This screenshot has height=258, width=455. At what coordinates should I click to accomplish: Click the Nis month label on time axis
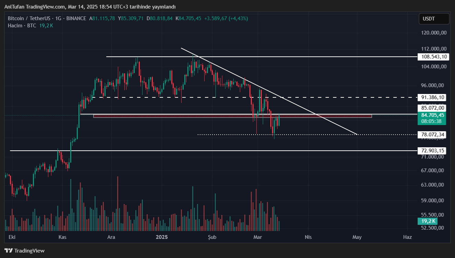(308, 237)
